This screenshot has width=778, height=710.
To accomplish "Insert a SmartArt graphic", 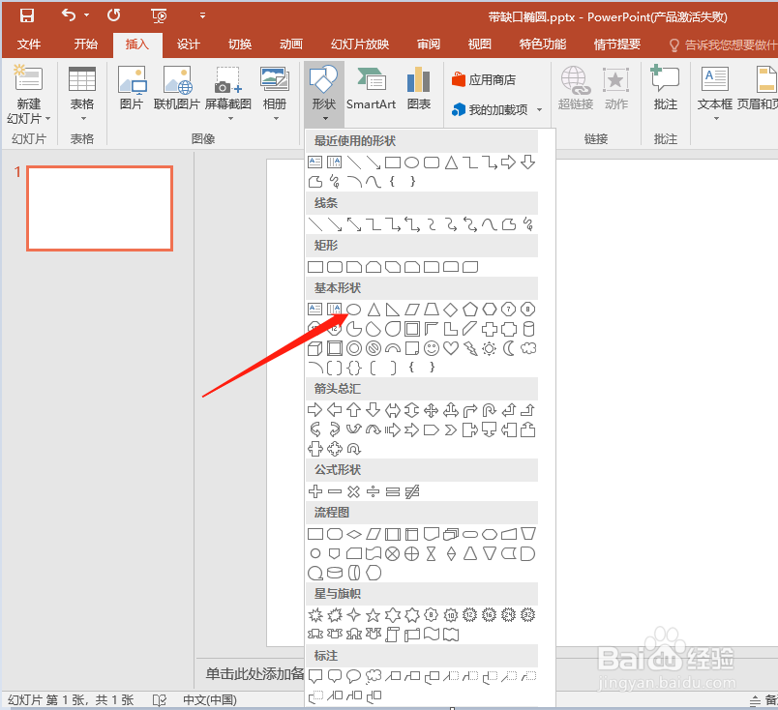I will (x=372, y=88).
